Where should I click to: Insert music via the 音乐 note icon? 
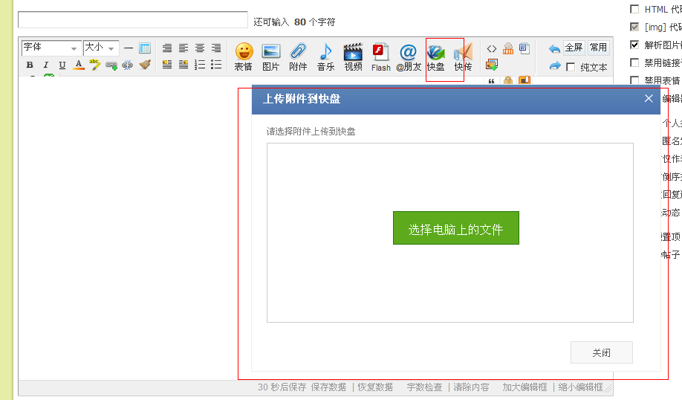coord(326,57)
